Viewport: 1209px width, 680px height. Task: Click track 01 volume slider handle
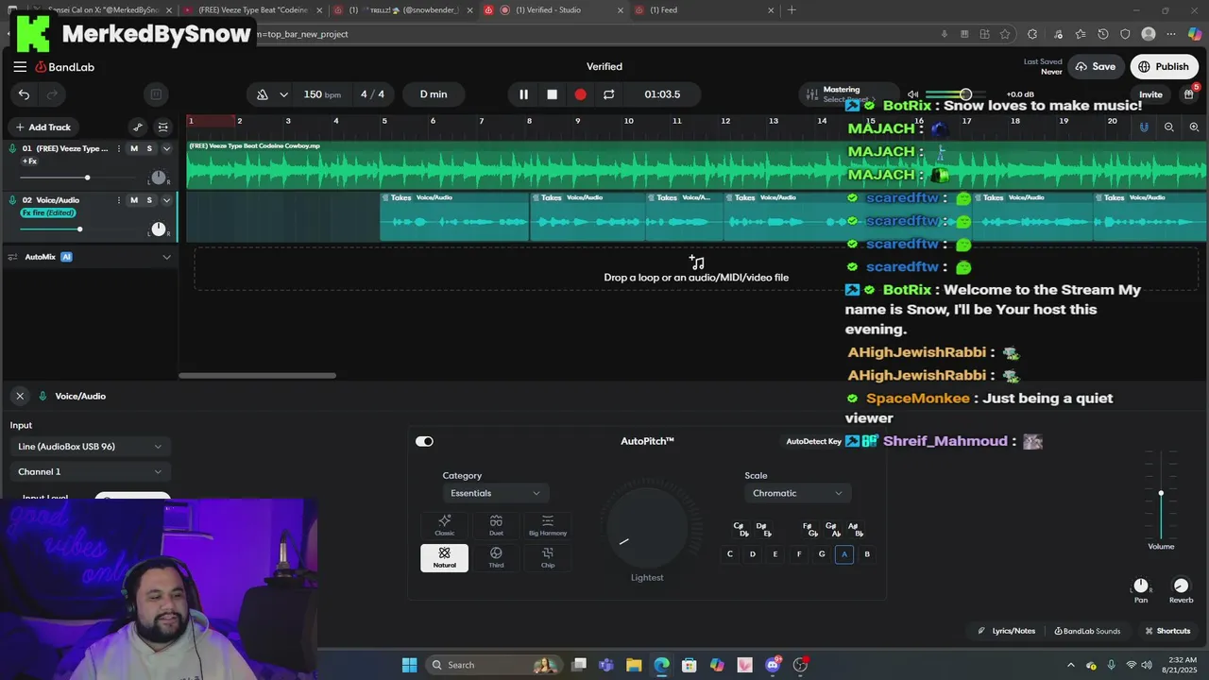[x=87, y=178]
